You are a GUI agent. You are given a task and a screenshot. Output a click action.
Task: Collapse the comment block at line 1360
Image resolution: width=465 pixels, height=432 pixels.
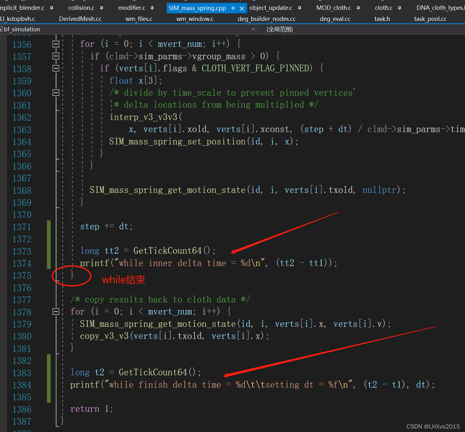coord(56,93)
